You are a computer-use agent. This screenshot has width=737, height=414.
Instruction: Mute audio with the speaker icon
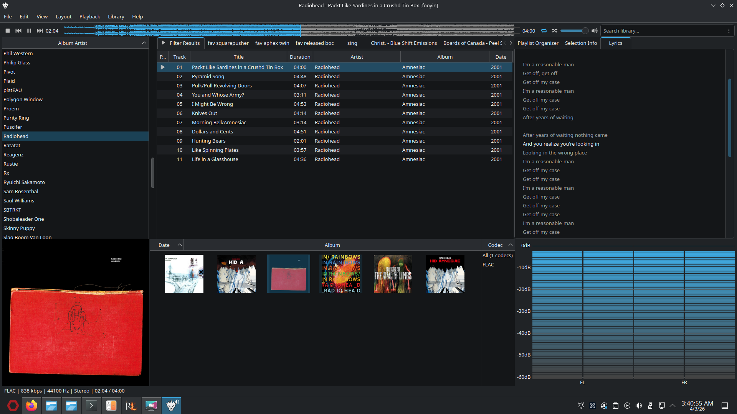point(595,31)
